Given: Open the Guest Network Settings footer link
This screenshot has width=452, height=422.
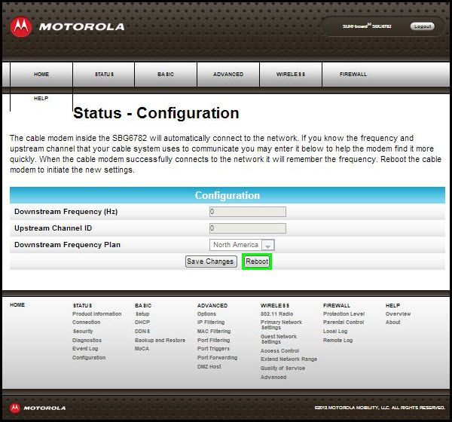Looking at the screenshot, I should tap(279, 339).
